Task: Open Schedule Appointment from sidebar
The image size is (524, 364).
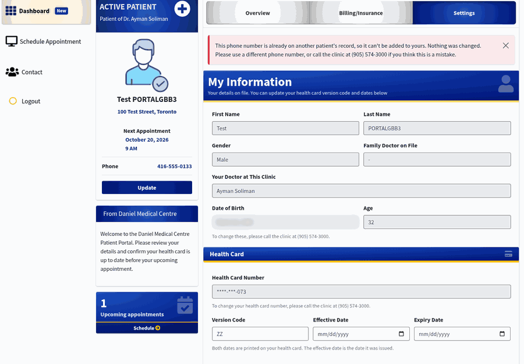Action: (44, 41)
